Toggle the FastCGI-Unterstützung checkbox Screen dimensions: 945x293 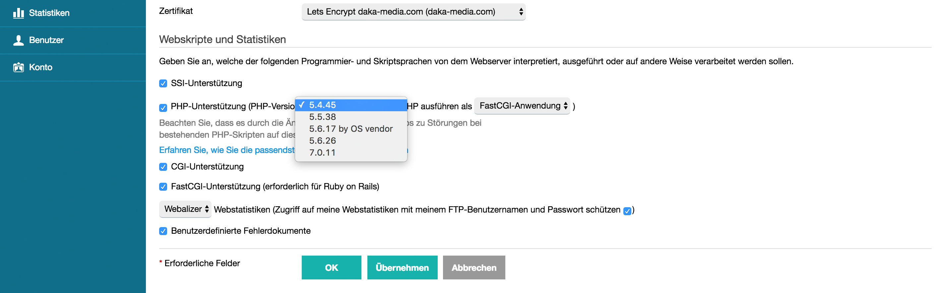click(163, 187)
